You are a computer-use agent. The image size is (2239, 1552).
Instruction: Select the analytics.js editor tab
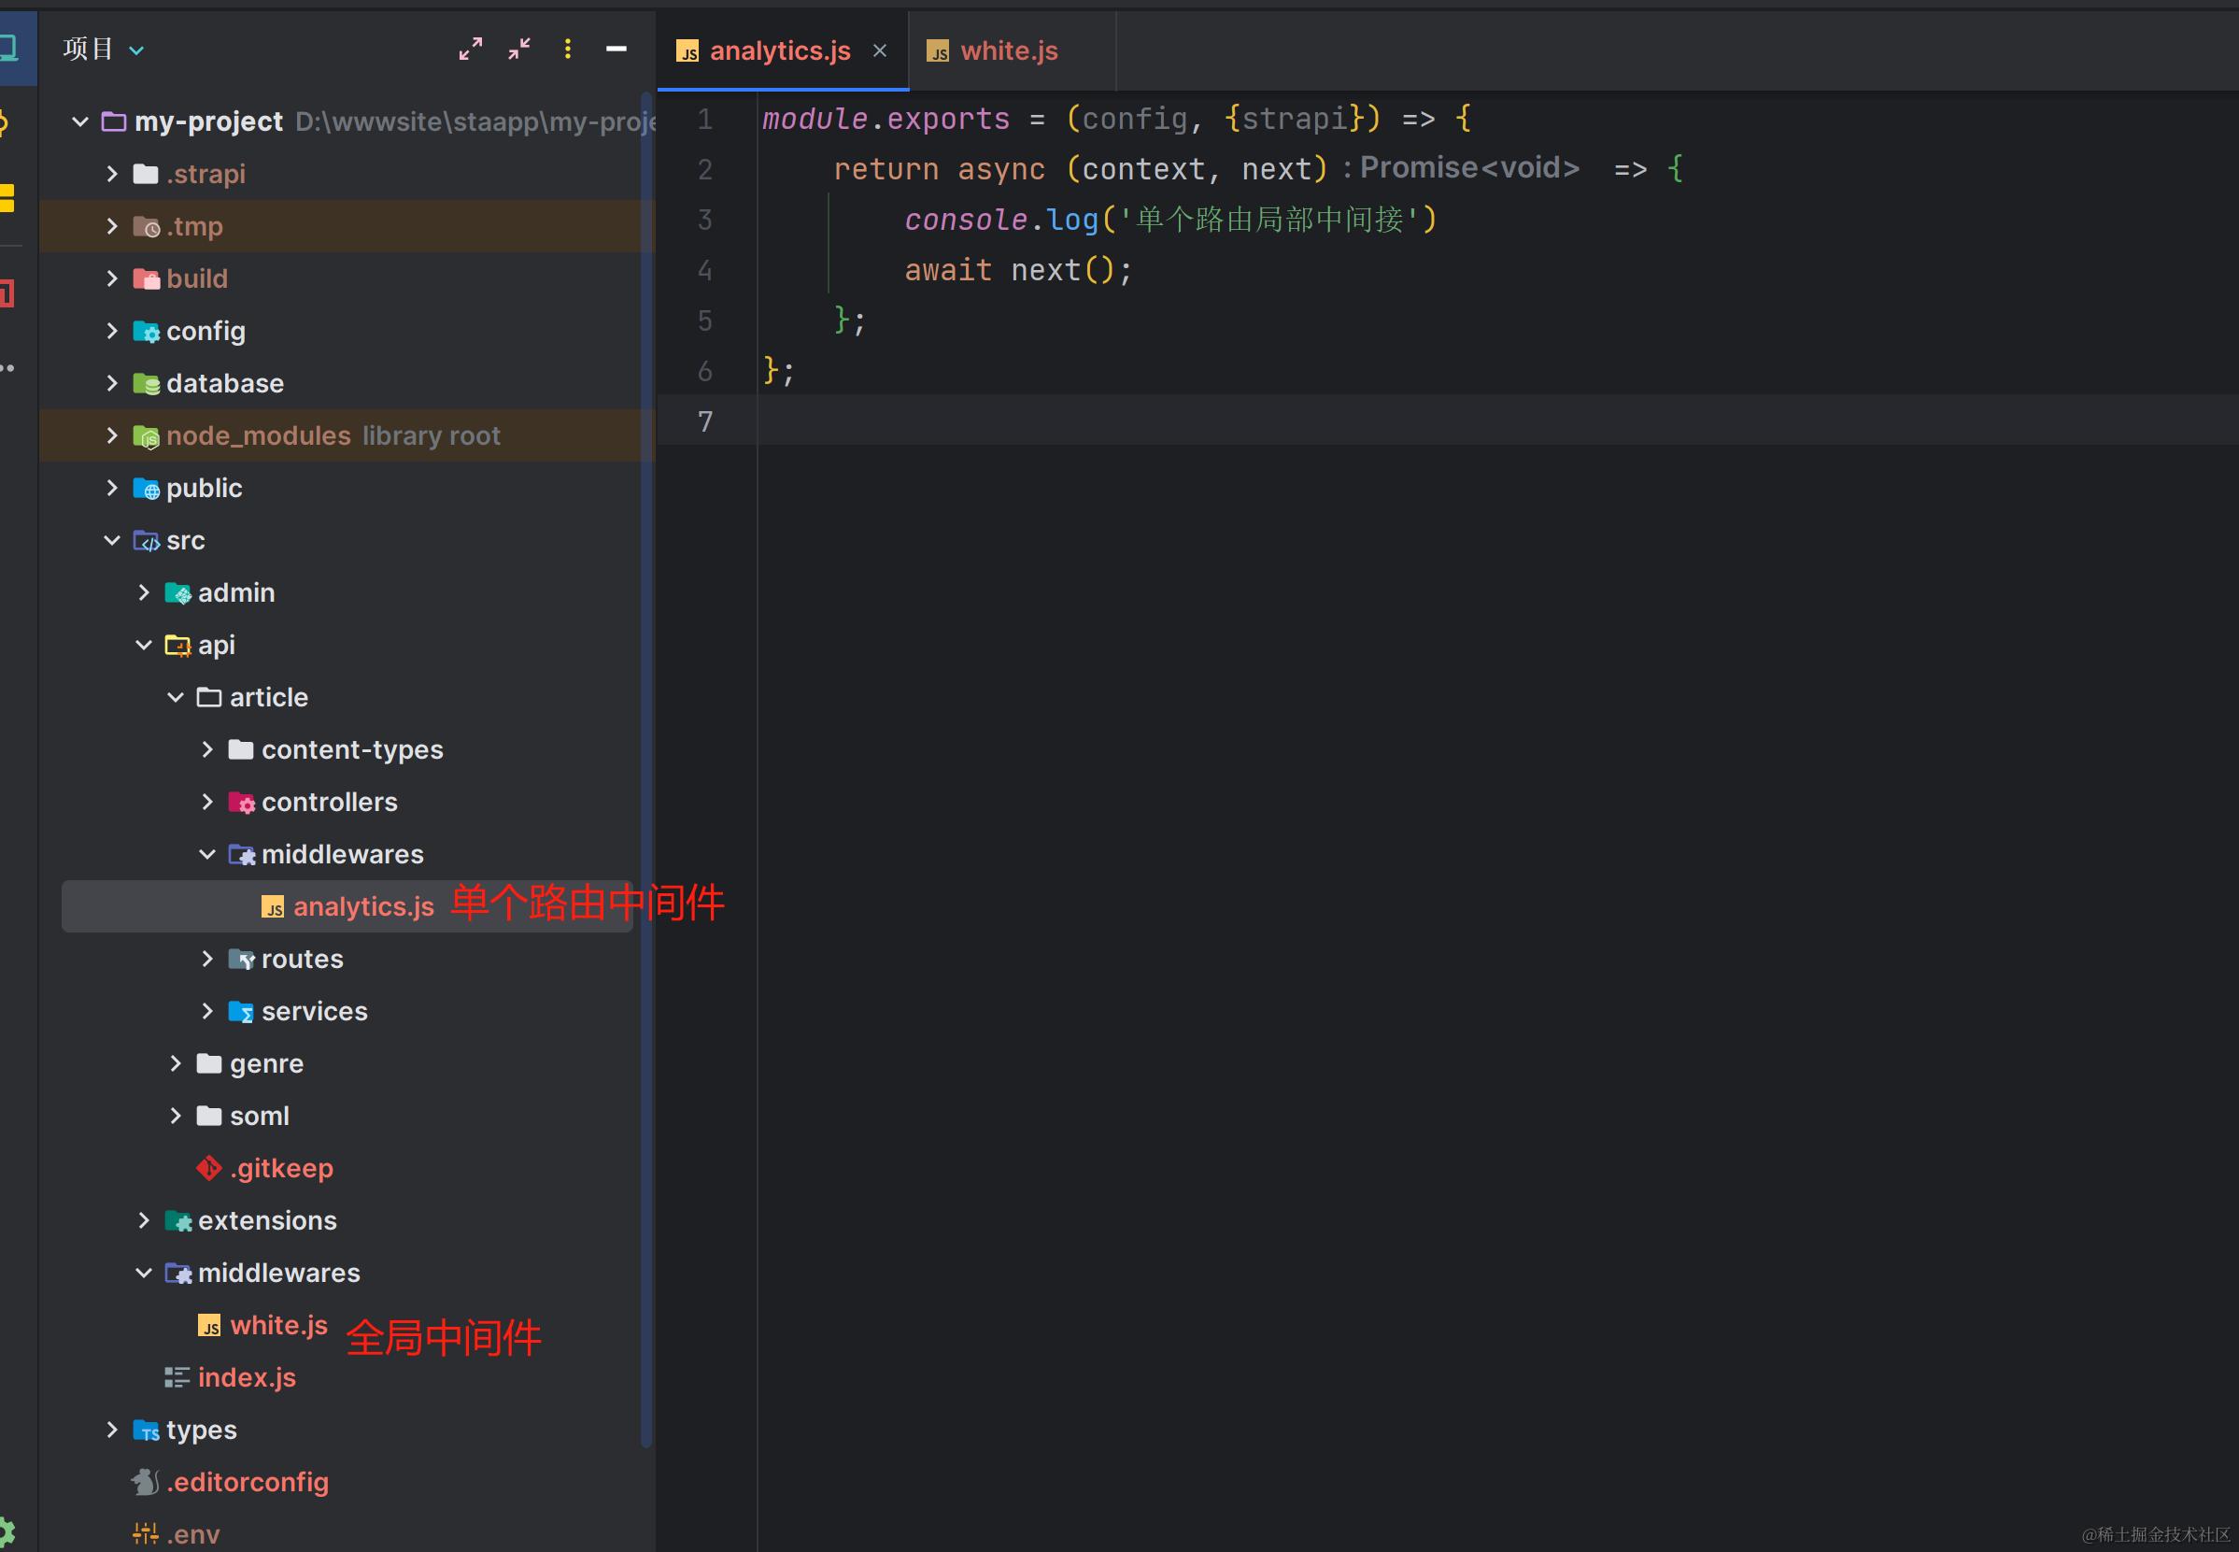coord(779,50)
